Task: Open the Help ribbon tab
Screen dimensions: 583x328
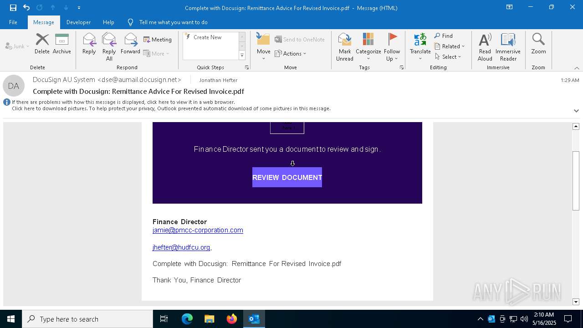Action: [x=108, y=22]
